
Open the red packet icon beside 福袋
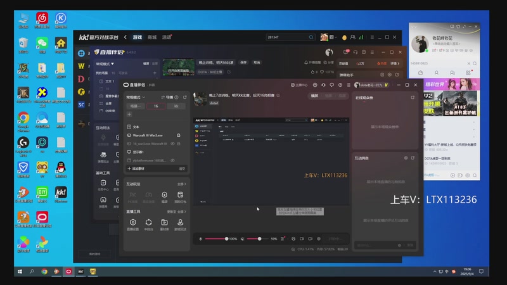click(180, 194)
